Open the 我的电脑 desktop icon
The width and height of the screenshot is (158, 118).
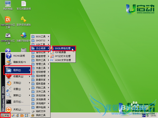point(8,5)
